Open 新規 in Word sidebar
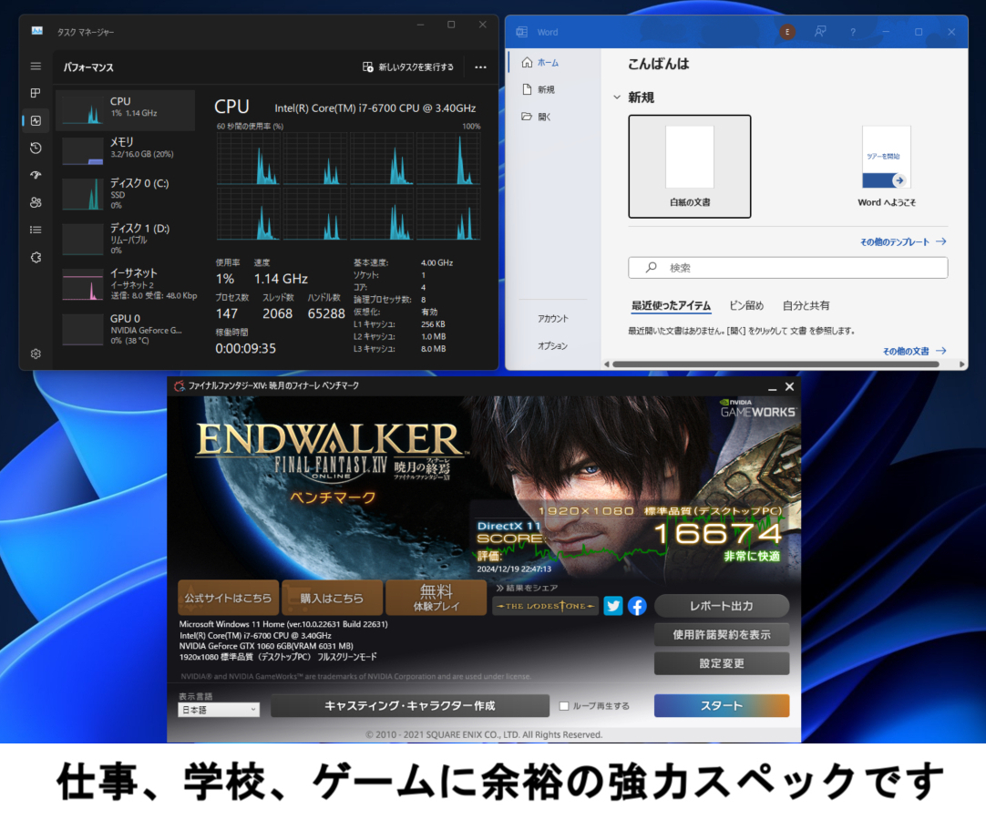Image resolution: width=986 pixels, height=820 pixels. click(x=539, y=89)
